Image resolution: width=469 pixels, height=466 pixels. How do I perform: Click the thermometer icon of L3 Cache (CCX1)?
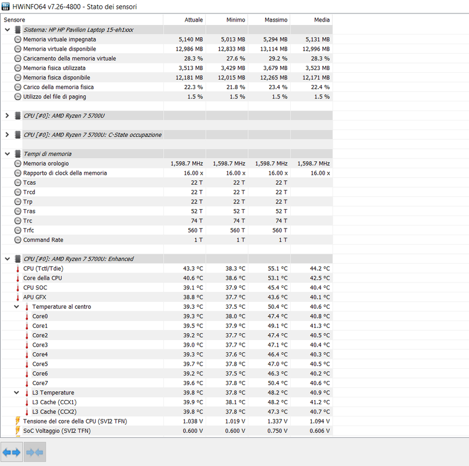pyautogui.click(x=27, y=403)
